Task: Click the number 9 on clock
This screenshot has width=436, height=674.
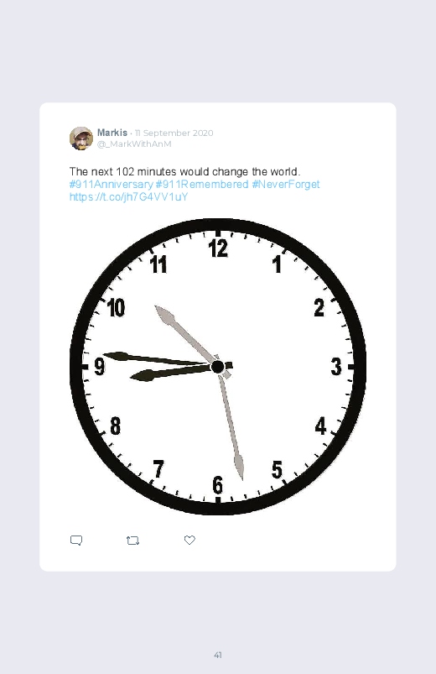Action: click(99, 367)
